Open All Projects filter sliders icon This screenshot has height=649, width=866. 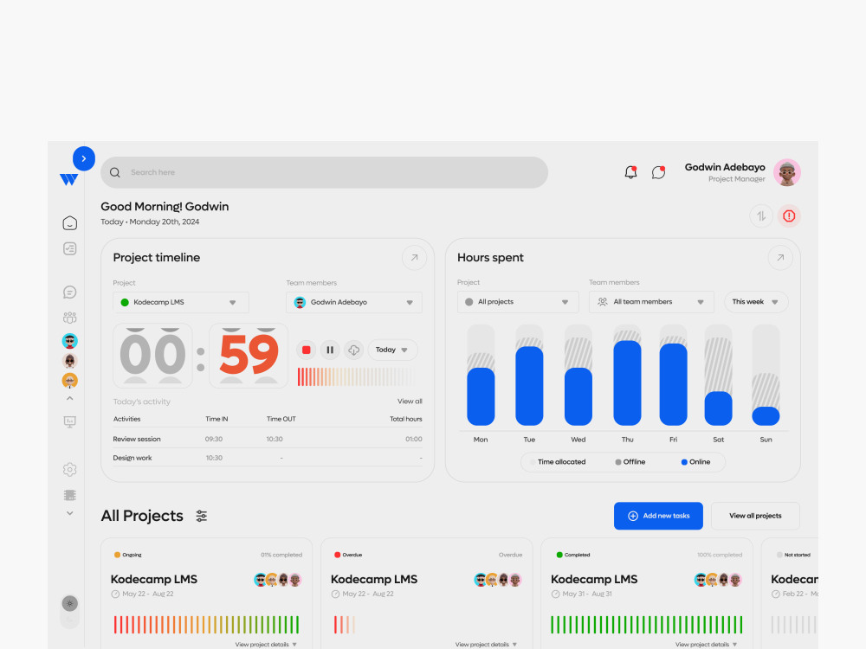coord(202,516)
